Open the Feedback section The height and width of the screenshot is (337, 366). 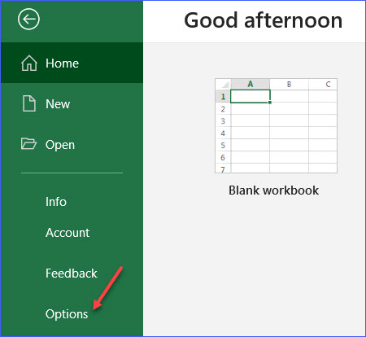pos(72,274)
